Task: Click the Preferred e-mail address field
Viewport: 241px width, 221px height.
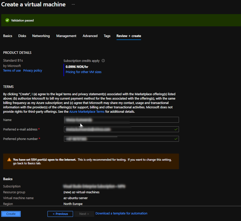Action: pos(122,129)
